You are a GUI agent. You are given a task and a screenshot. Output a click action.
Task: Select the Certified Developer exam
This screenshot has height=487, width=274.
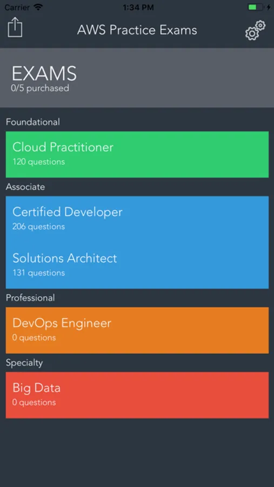pyautogui.click(x=137, y=219)
